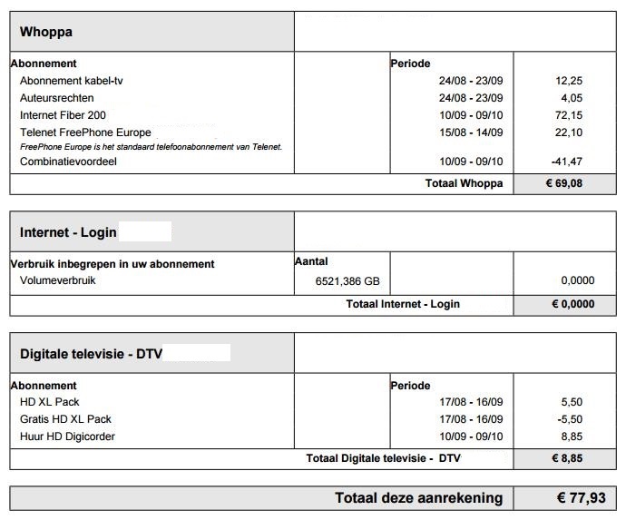Select the Combinatievoordeel line item
This screenshot has height=520, width=626.
(69, 162)
